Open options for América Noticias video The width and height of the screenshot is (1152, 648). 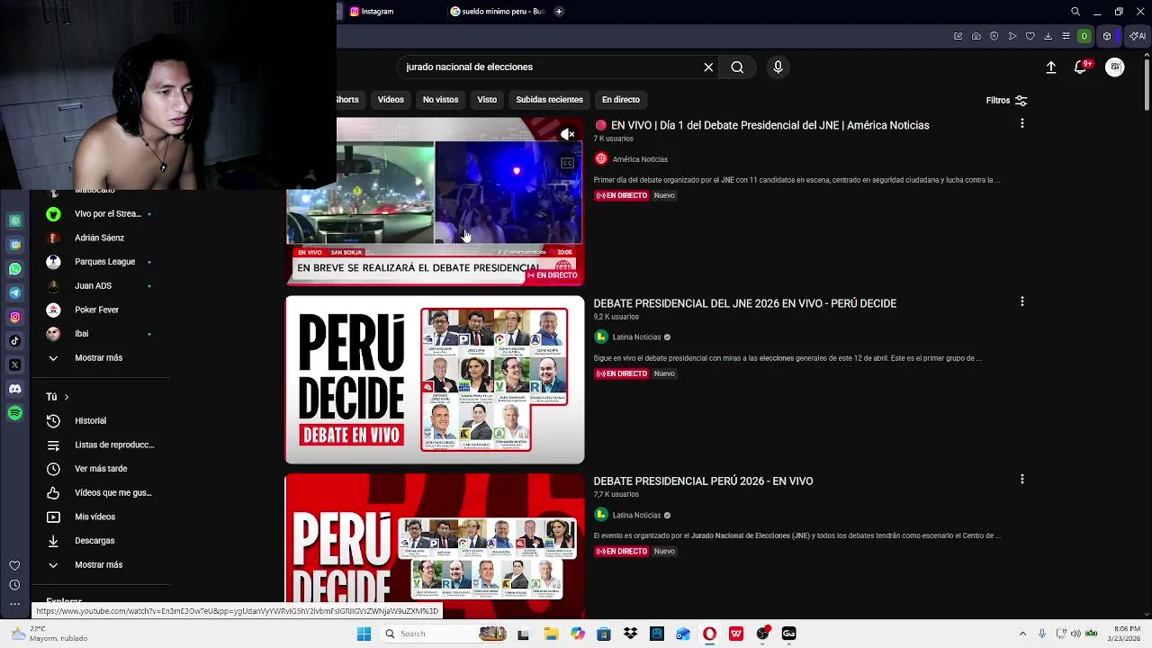[x=1021, y=123]
